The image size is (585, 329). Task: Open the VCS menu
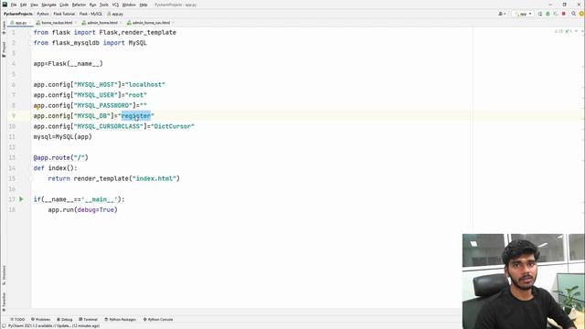tap(116, 5)
